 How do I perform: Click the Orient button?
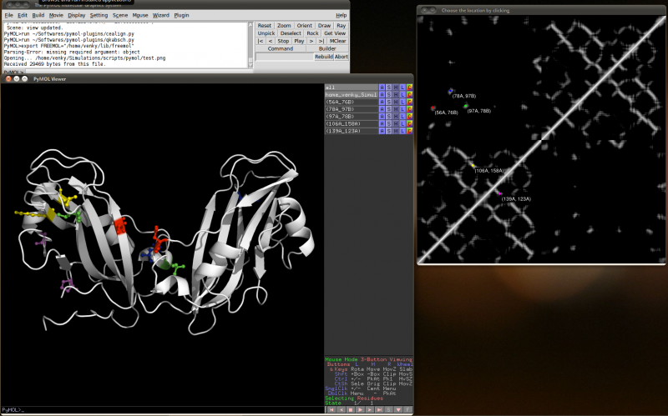305,26
